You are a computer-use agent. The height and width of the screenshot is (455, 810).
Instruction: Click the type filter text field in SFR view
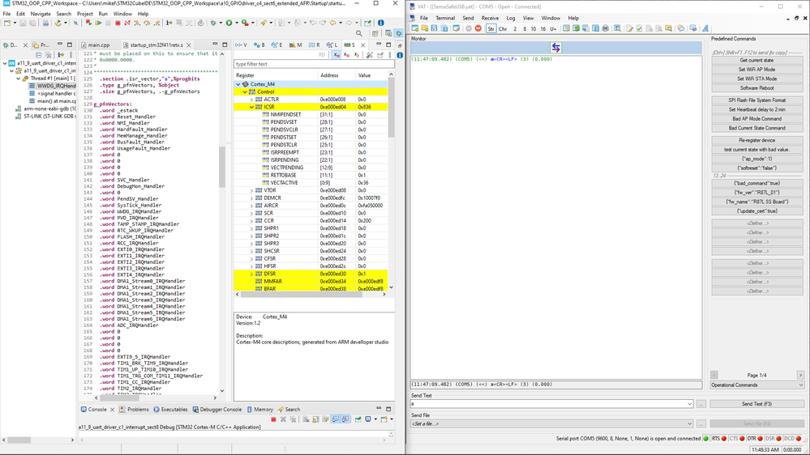click(x=314, y=65)
